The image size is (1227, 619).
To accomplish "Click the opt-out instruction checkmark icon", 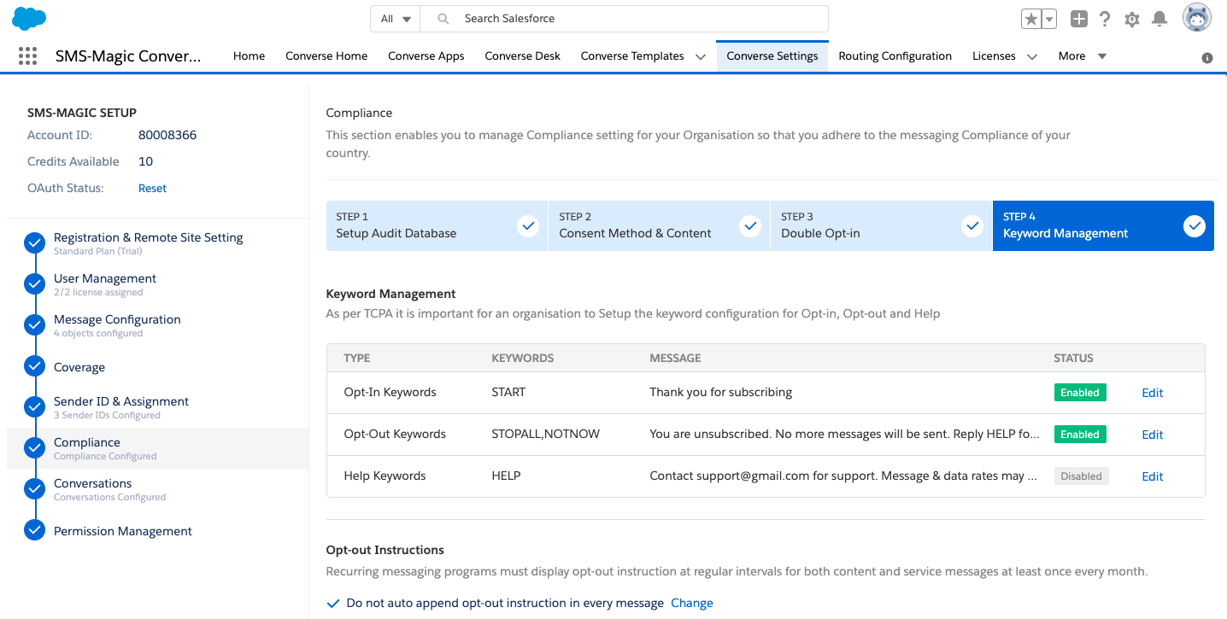I will coord(334,604).
